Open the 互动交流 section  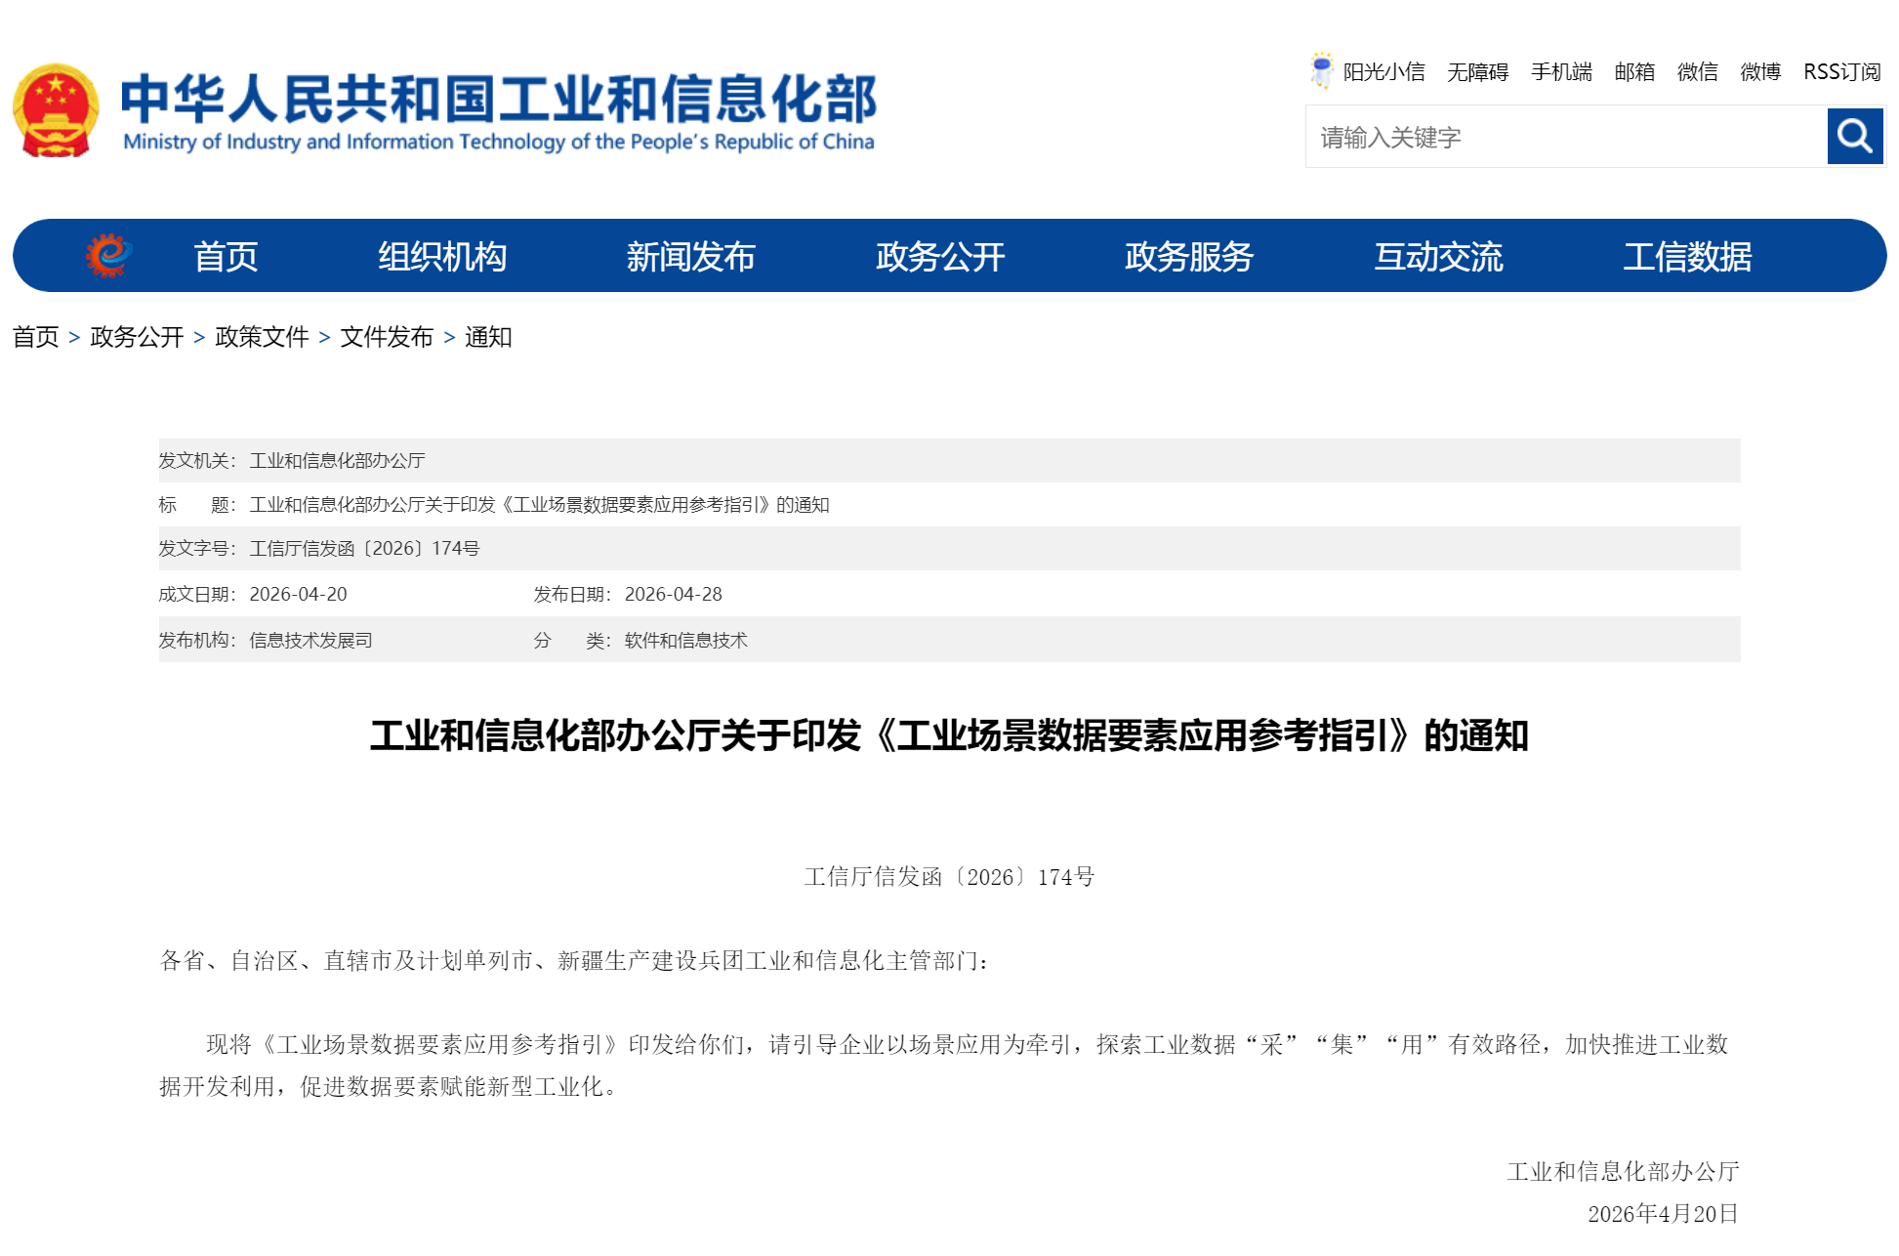pos(1438,256)
